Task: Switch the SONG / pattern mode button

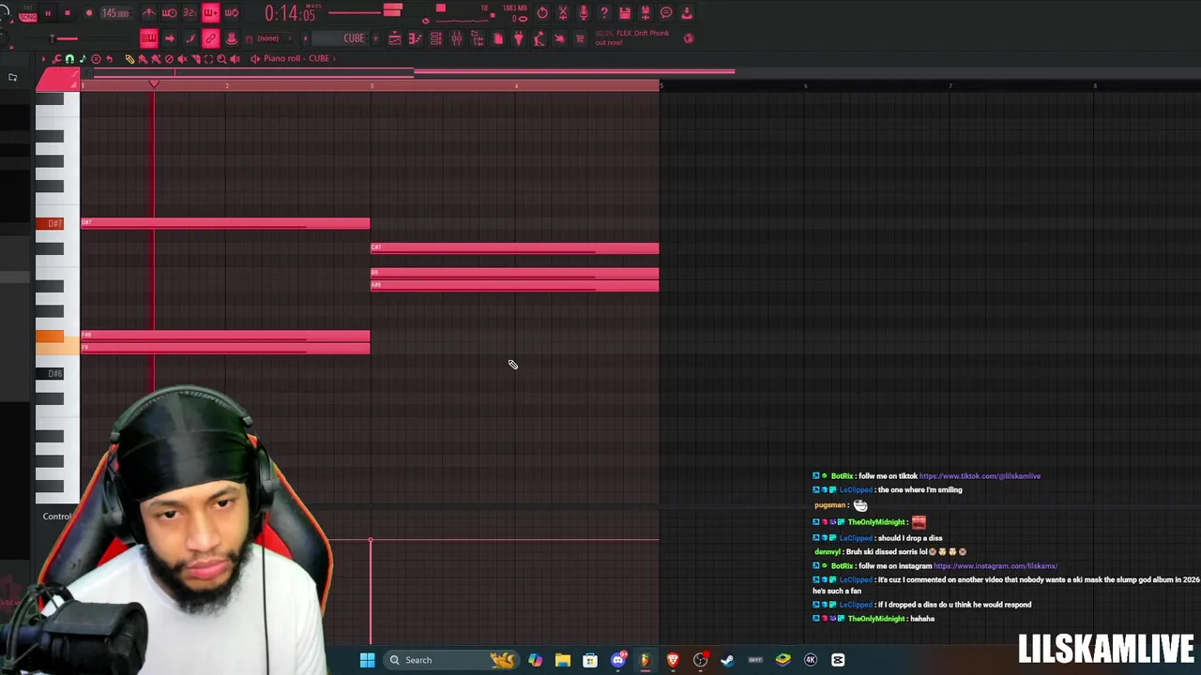Action: coord(27,16)
